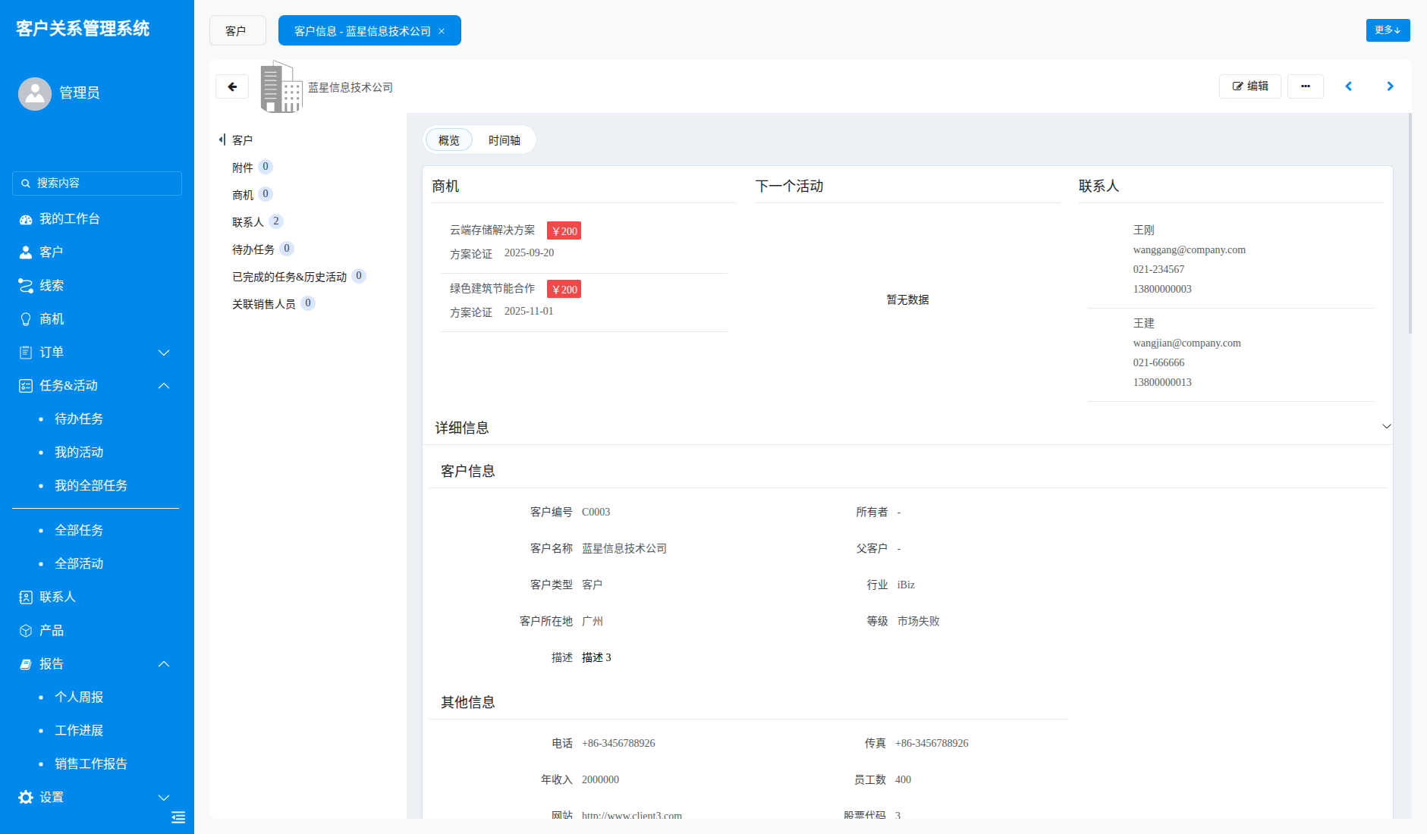The image size is (1427, 834).
Task: Open 商机 in the blue sidebar
Action: click(97, 318)
